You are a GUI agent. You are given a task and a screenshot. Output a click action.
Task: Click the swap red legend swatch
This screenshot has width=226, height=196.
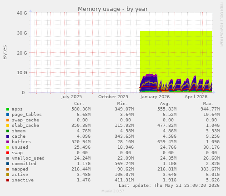coord(8,153)
